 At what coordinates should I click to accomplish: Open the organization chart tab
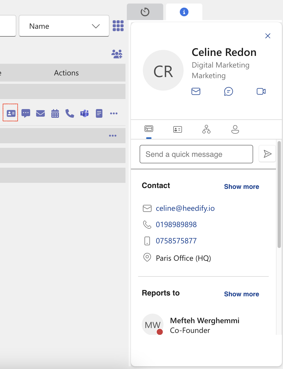click(x=206, y=129)
